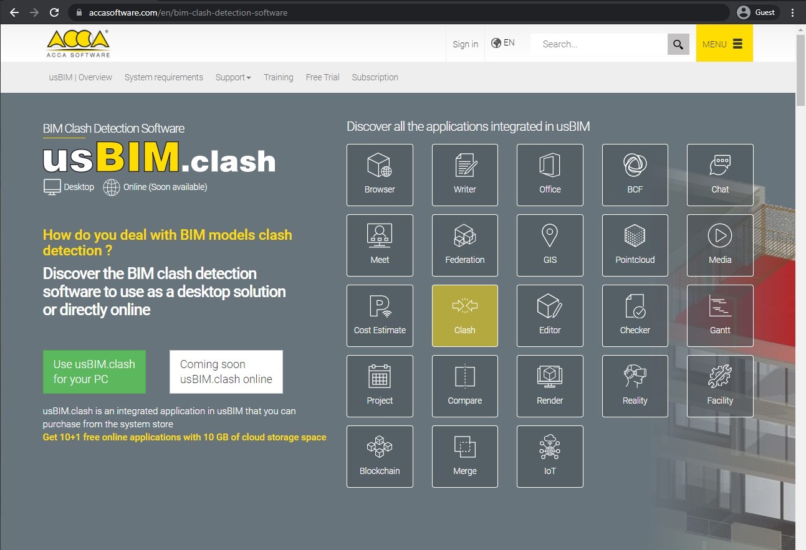
Task: Open the Chrome three-dot menu
Action: (792, 12)
